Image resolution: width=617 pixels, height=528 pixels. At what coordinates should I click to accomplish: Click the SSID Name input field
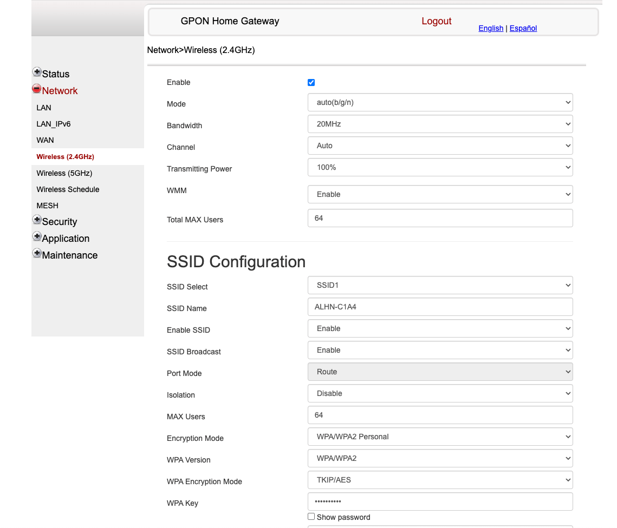click(440, 307)
